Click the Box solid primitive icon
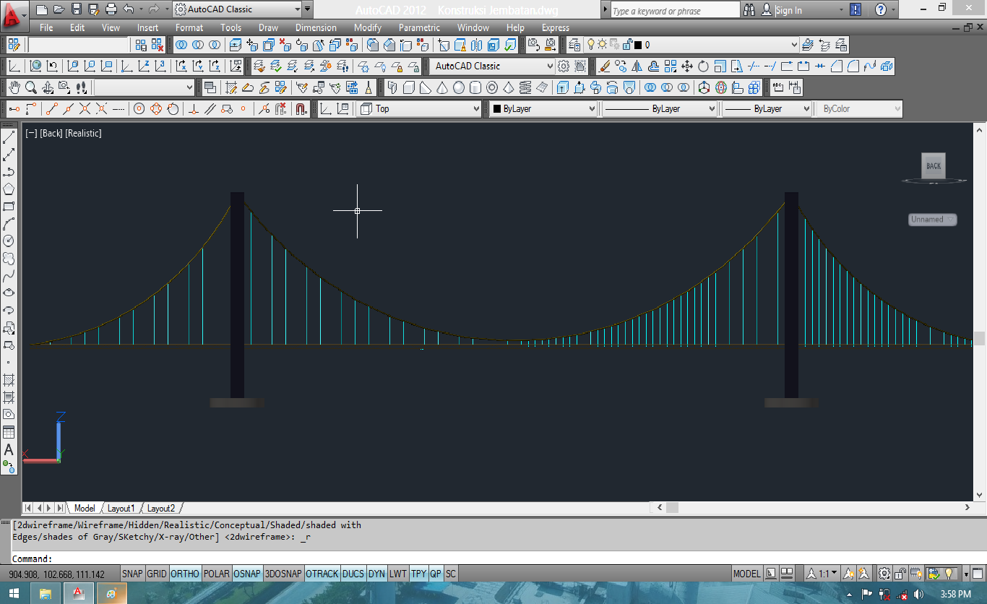 (409, 87)
